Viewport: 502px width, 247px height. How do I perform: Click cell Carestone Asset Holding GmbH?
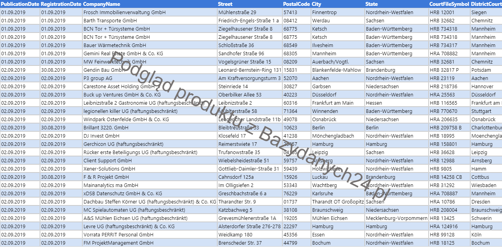(150, 86)
